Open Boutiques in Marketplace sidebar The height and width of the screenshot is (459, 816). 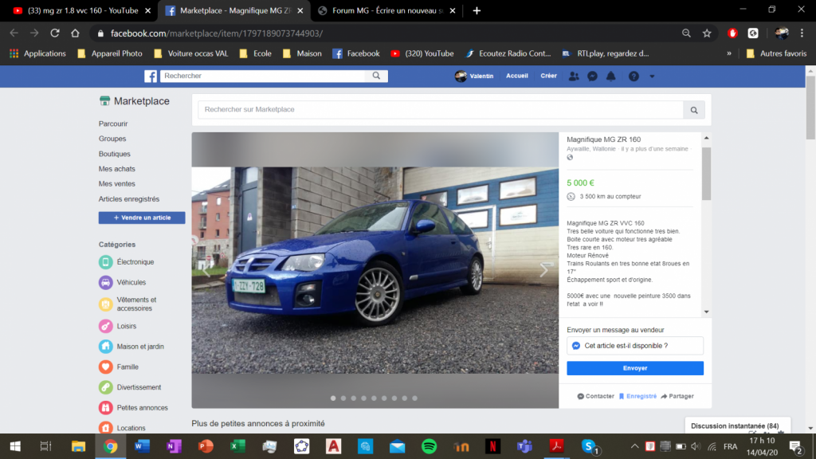coord(115,154)
